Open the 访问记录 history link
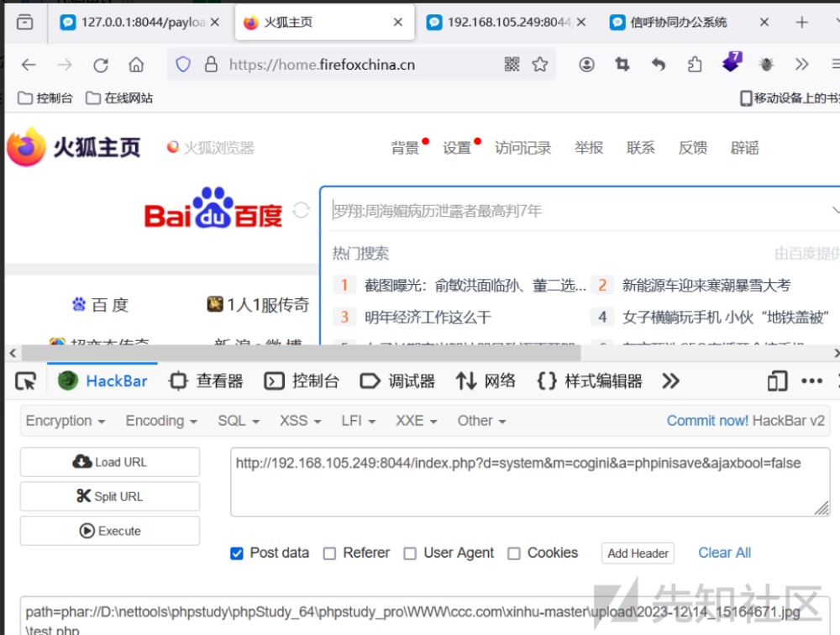The width and height of the screenshot is (840, 635). tap(522, 148)
